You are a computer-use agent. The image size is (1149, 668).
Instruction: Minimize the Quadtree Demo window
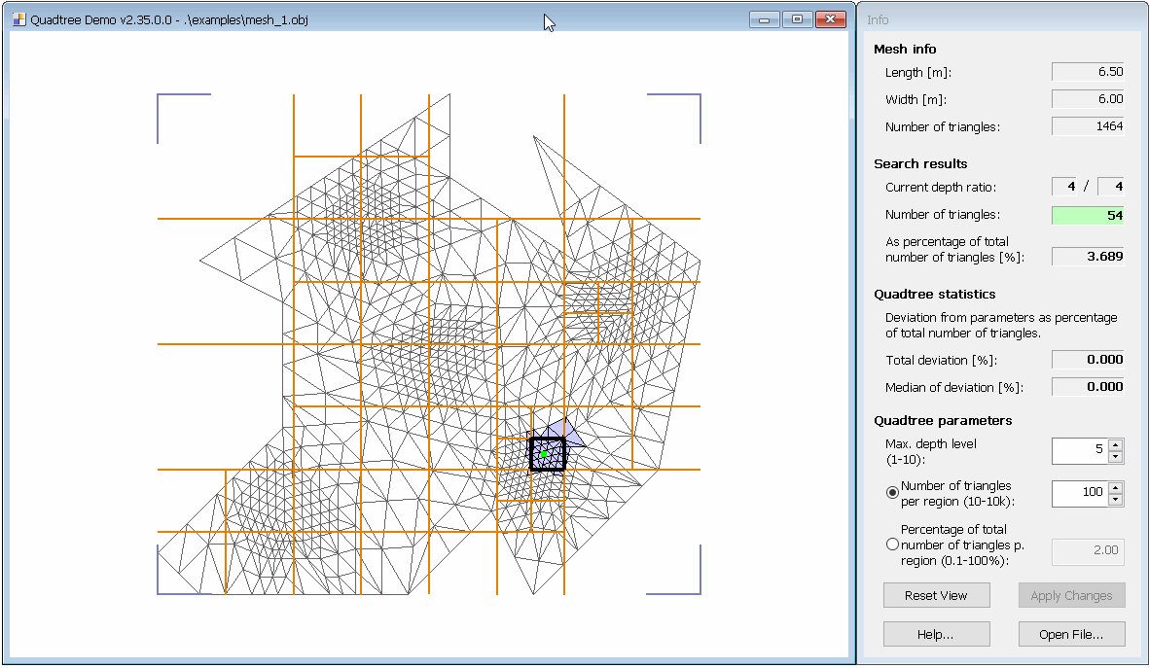764,18
